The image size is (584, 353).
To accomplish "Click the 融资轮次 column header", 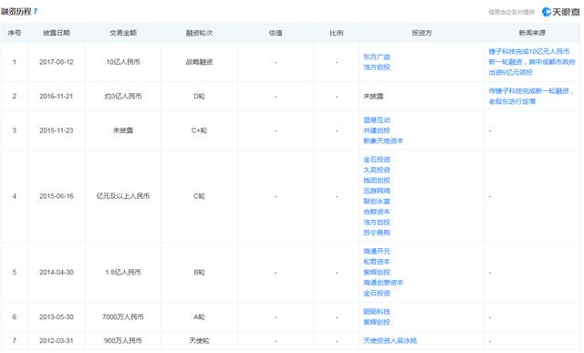I will pos(199,33).
